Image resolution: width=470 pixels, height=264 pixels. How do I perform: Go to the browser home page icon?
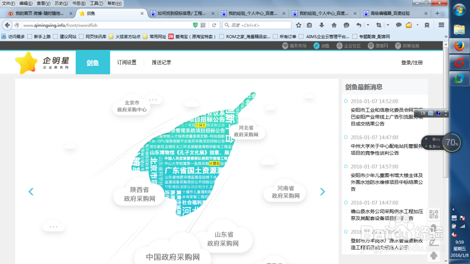click(x=334, y=25)
